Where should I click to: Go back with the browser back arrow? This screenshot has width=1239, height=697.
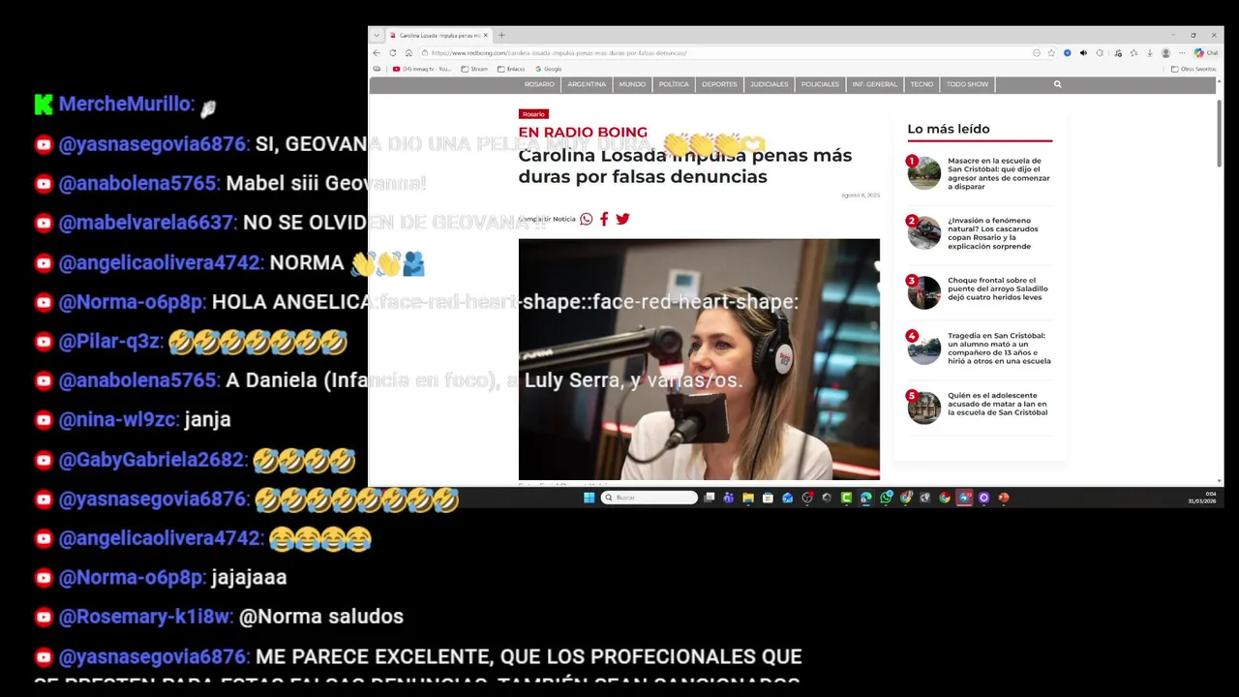tap(378, 53)
